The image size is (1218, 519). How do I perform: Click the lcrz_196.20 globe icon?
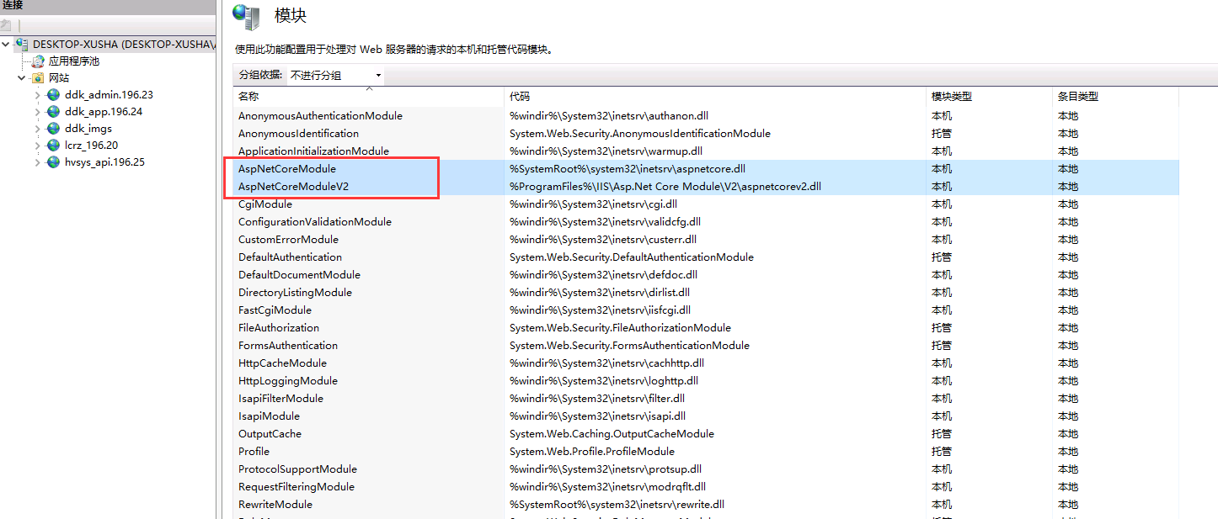54,146
